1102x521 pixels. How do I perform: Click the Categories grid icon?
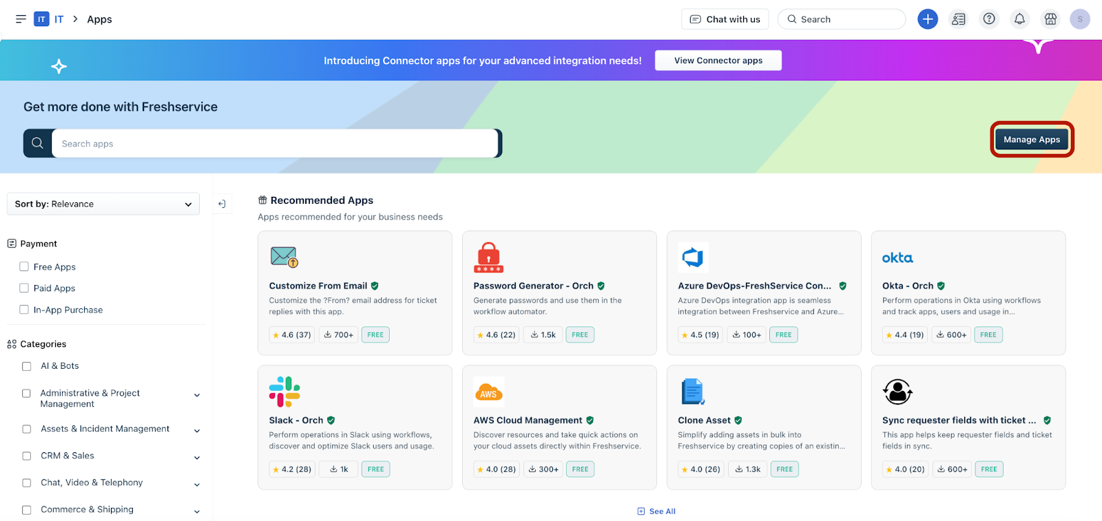(12, 344)
